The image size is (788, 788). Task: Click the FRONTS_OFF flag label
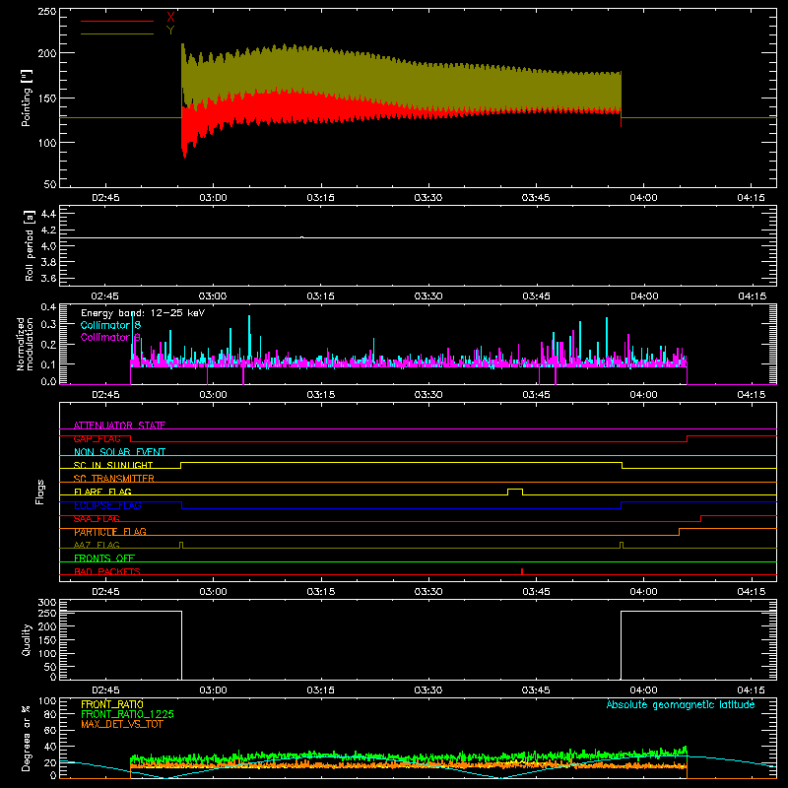pos(104,558)
